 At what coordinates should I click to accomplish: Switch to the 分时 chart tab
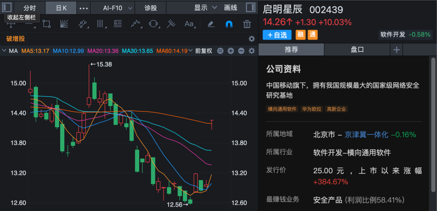point(30,8)
